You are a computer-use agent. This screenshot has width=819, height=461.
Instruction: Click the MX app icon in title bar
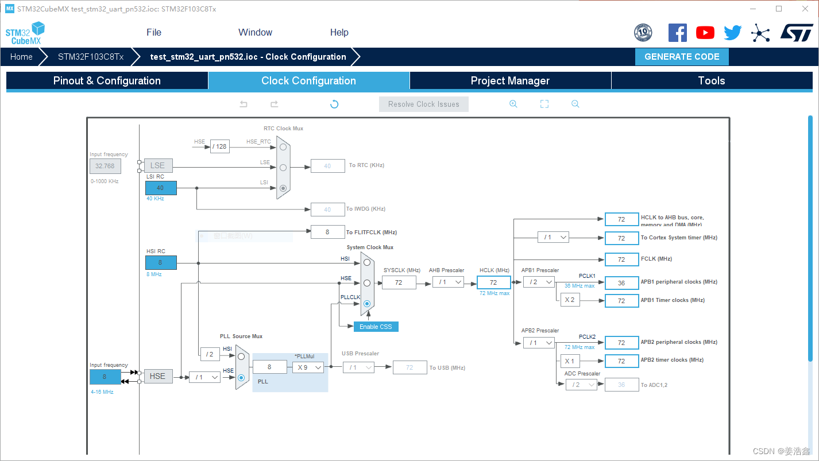[x=10, y=9]
